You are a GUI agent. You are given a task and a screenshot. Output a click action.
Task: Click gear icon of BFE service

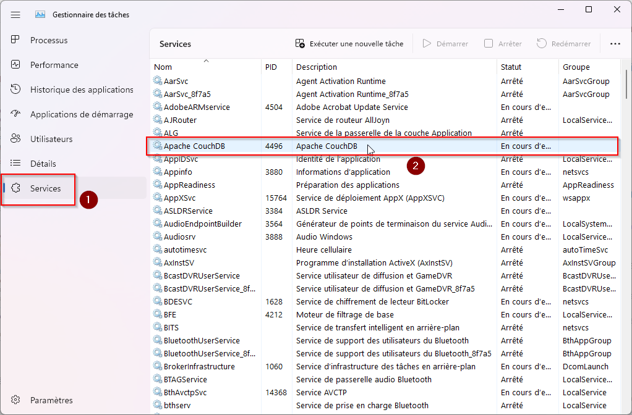[157, 314]
